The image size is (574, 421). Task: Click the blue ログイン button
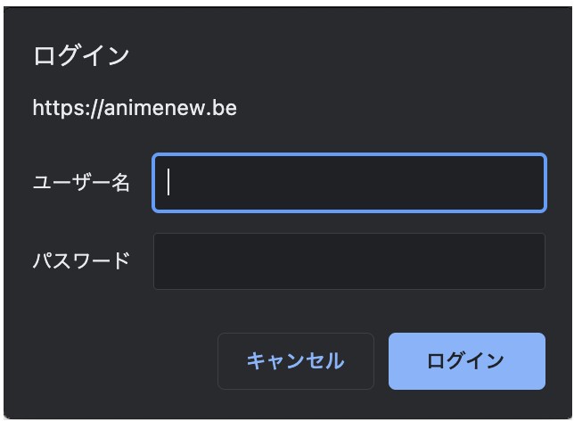click(x=467, y=361)
